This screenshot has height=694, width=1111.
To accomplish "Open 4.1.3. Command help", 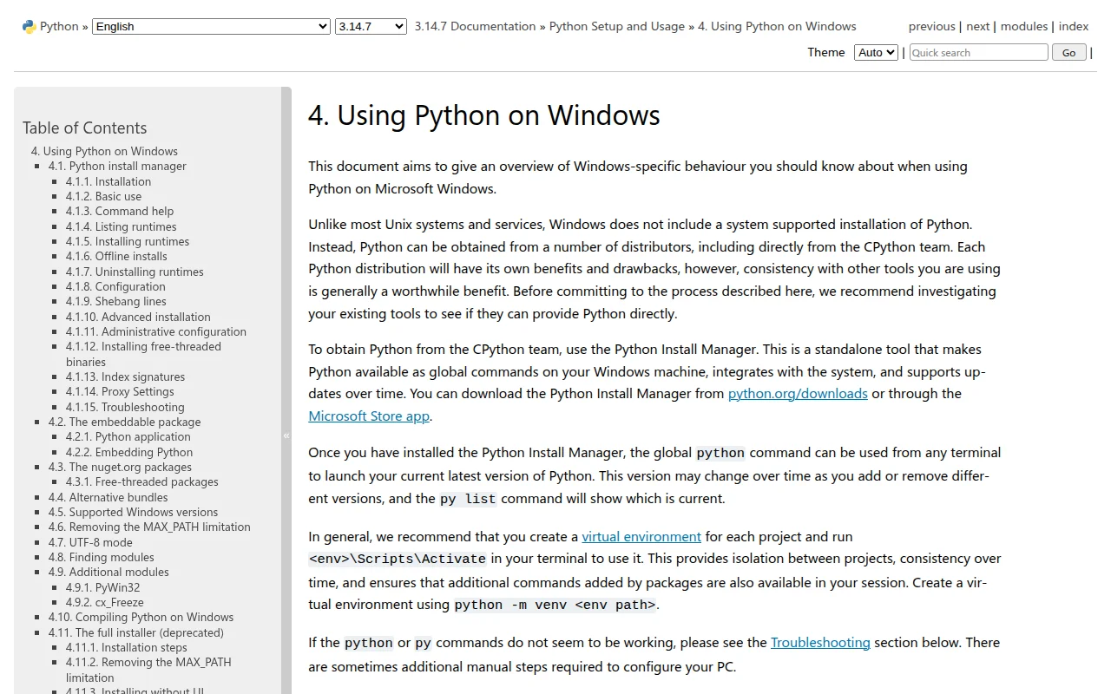I will click(x=120, y=211).
